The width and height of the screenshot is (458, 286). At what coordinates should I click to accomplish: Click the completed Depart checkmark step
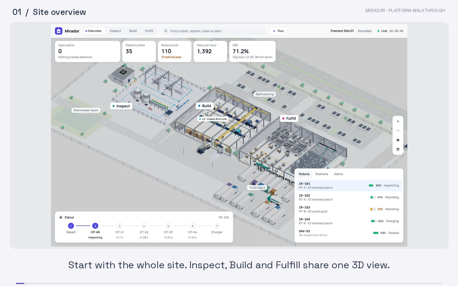click(x=71, y=226)
